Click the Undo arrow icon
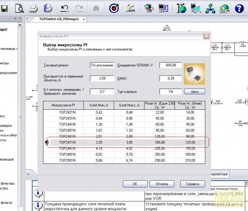 (65, 8)
